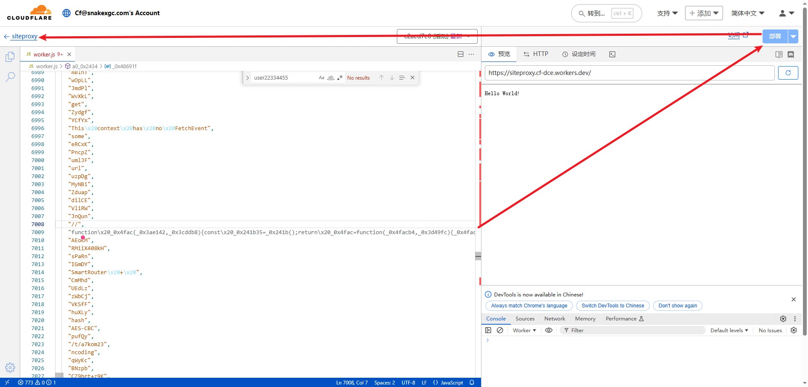808x387 pixels.
Task: Open DevTools settings gear in tab bar
Action: [x=783, y=319]
